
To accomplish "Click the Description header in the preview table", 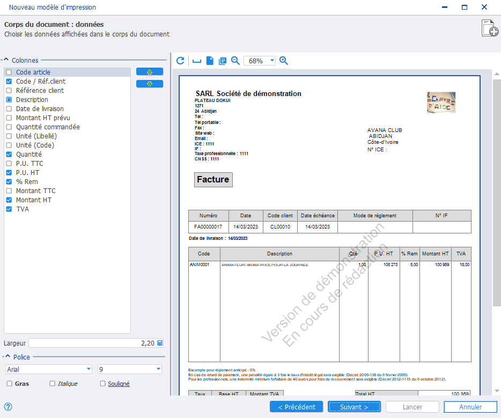I will pyautogui.click(x=279, y=254).
